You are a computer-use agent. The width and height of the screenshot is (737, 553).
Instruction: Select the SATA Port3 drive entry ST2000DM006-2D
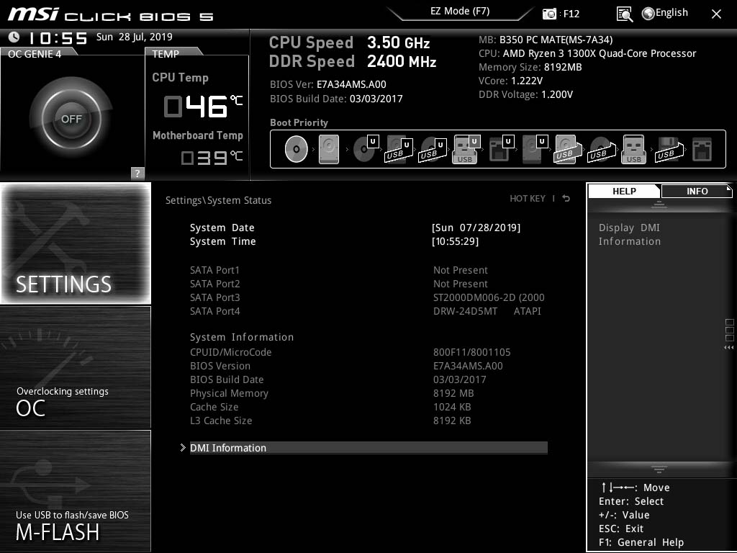(489, 297)
